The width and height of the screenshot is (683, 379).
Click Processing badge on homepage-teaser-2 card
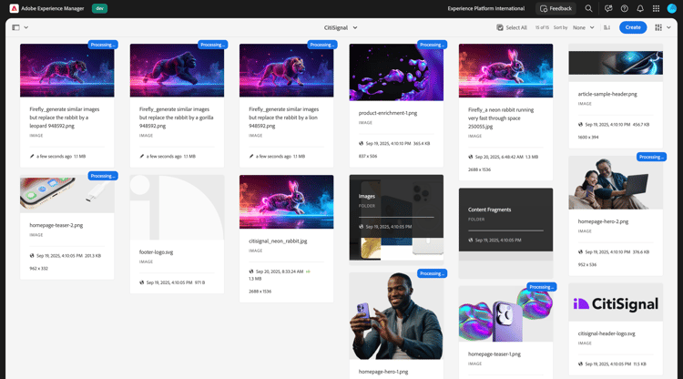[x=103, y=176]
